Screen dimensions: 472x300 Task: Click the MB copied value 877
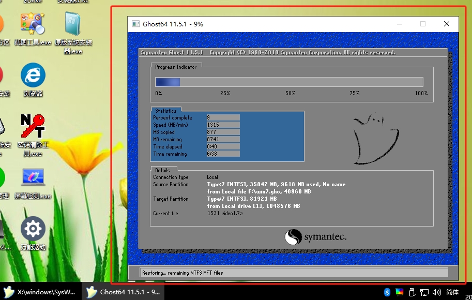coord(223,132)
